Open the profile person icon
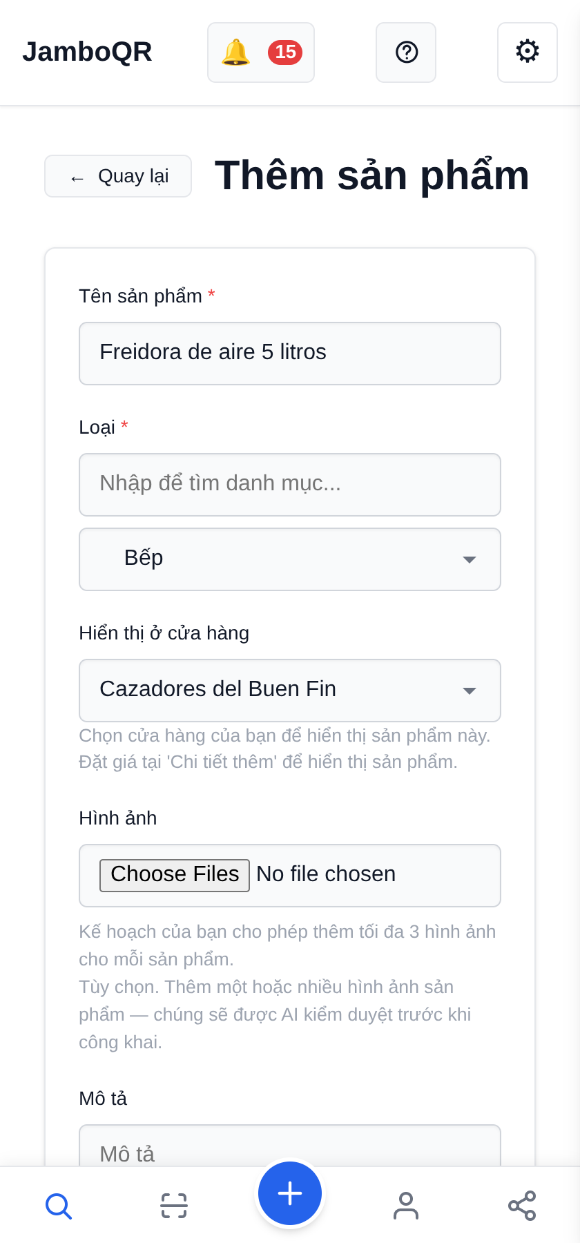 point(406,1206)
